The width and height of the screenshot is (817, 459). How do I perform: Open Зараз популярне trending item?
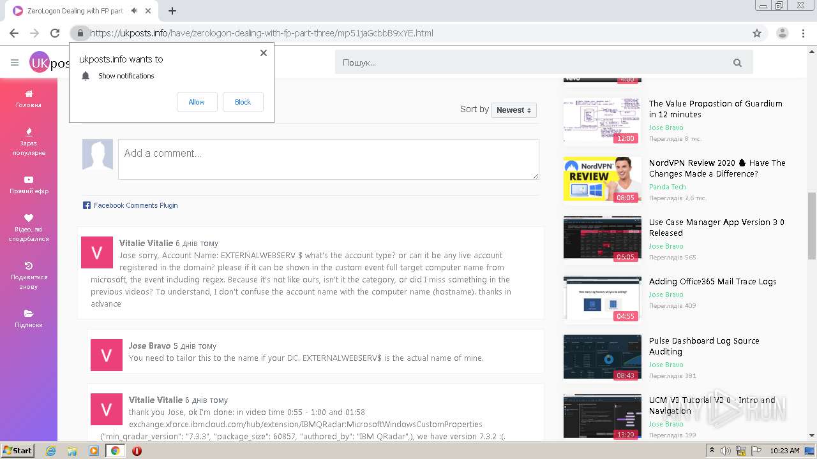tap(29, 142)
